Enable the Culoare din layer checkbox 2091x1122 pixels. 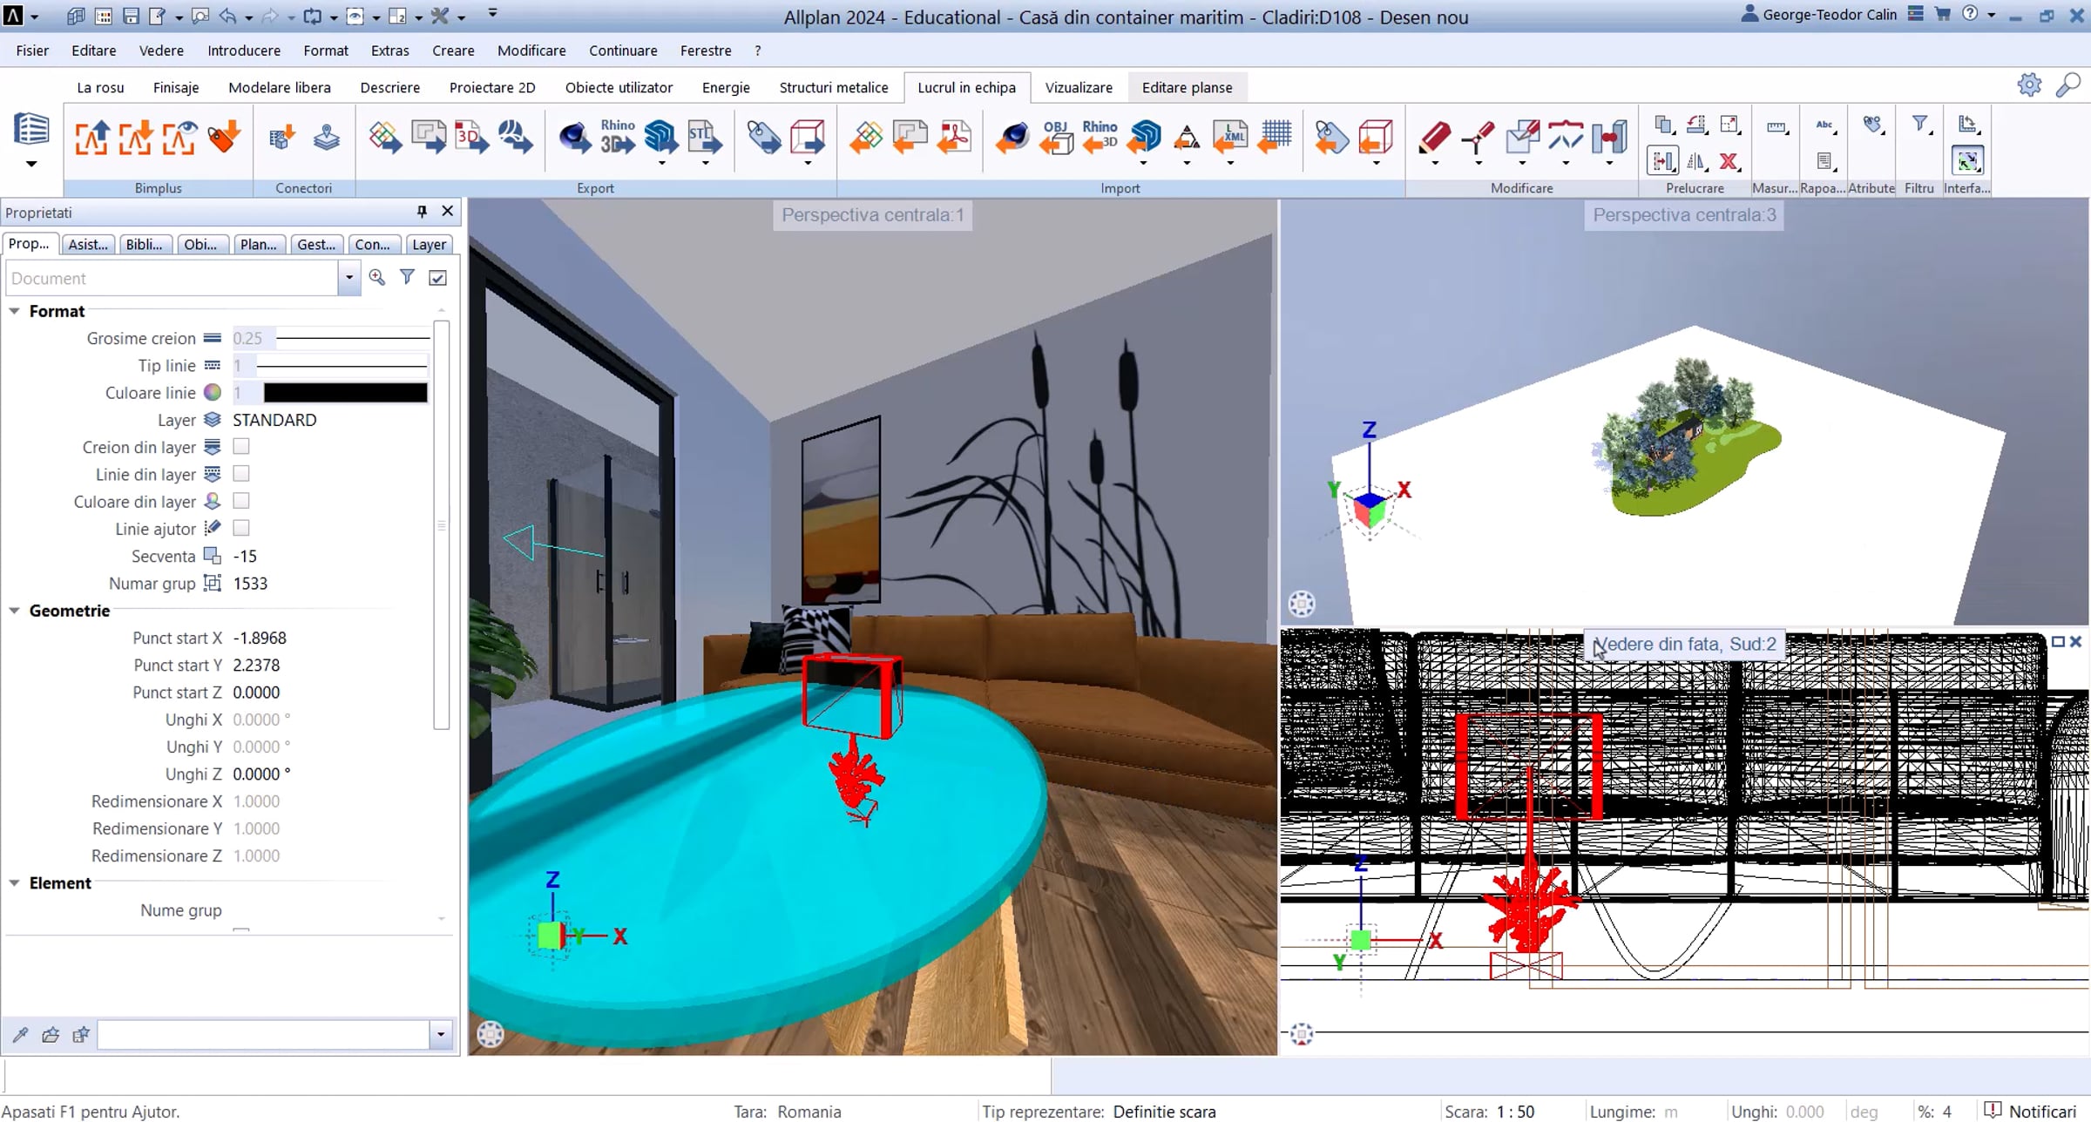tap(241, 501)
